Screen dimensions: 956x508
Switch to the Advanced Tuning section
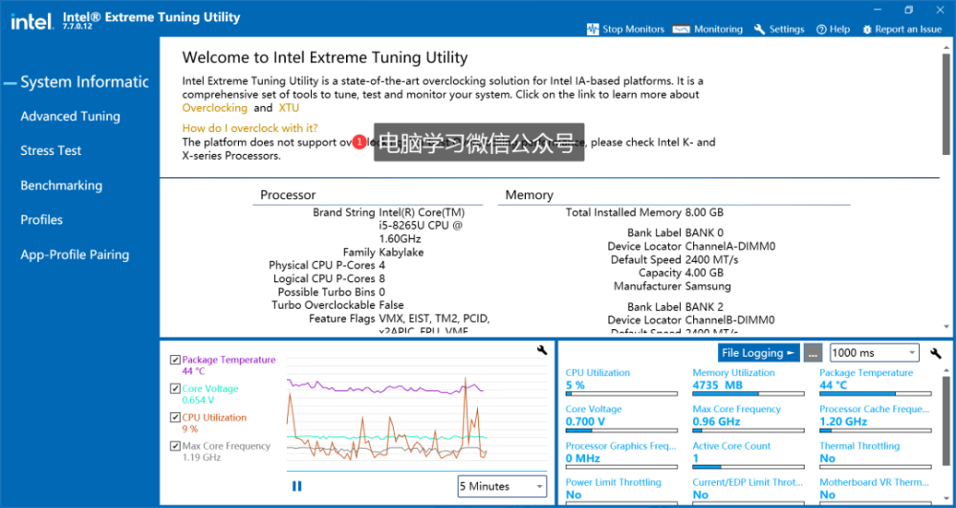pos(70,117)
